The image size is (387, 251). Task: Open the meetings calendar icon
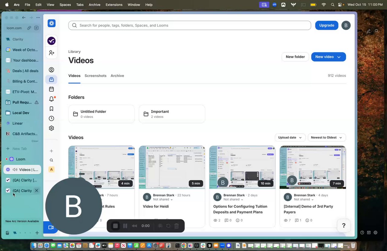point(51,89)
